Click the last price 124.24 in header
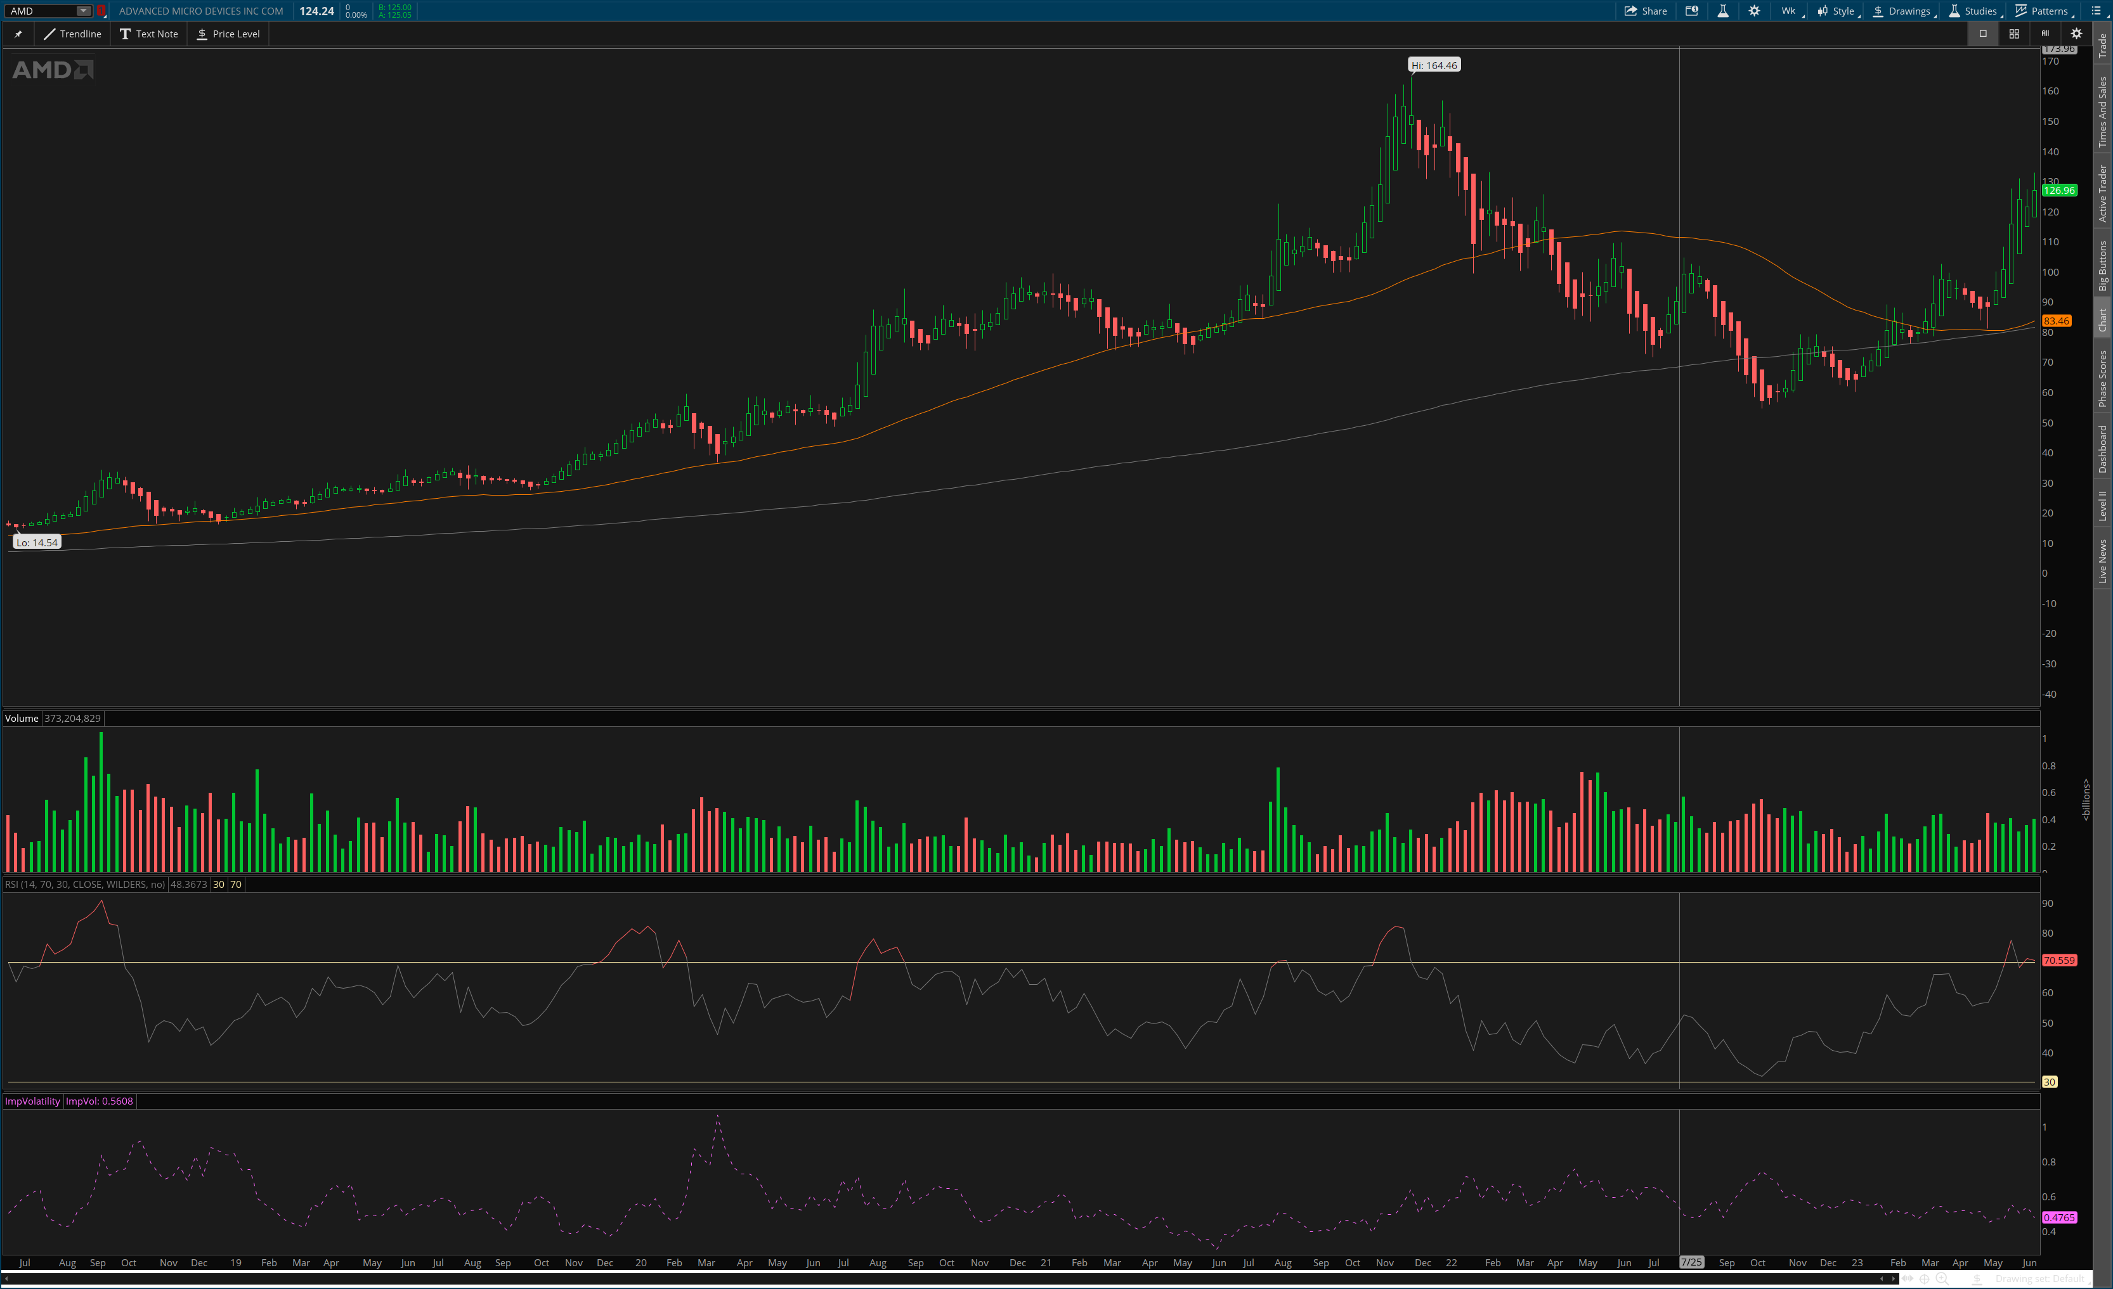 click(x=316, y=11)
